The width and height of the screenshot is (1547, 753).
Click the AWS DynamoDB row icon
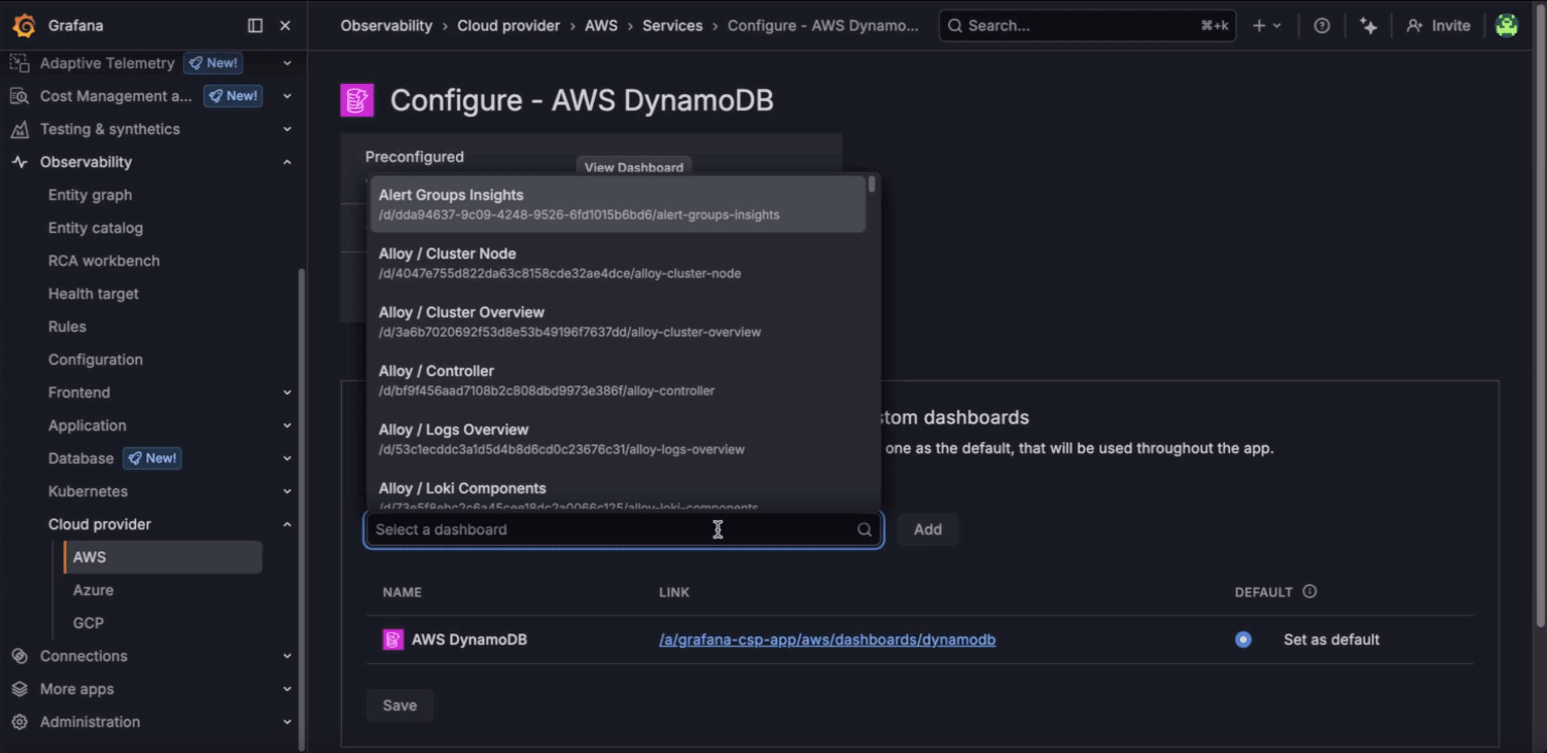[393, 639]
